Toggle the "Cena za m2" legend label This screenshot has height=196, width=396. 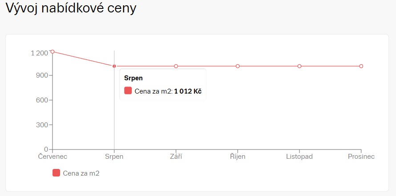[x=81, y=173]
